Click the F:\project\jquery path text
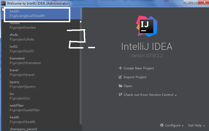Image resolution: width=209 pixels, height=131 pixels. click(x=23, y=87)
